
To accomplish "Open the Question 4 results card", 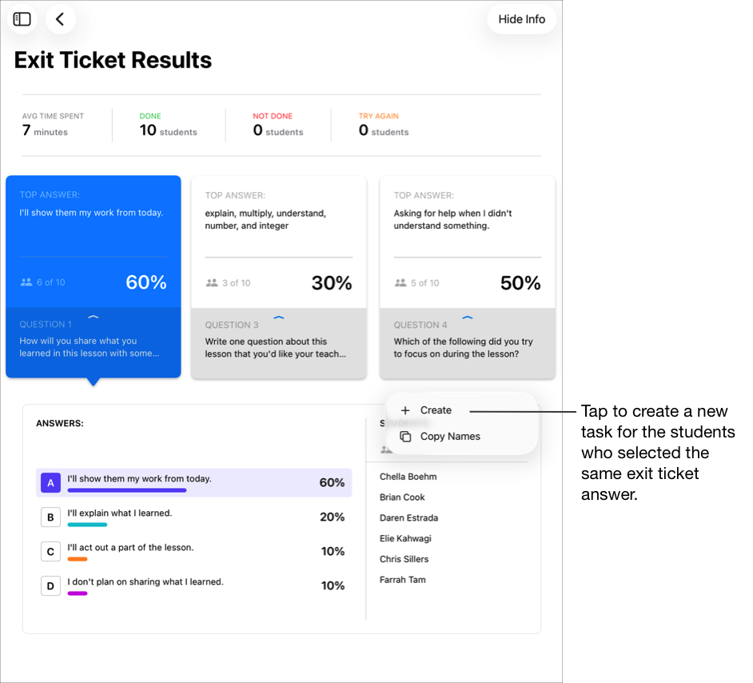I will [467, 240].
